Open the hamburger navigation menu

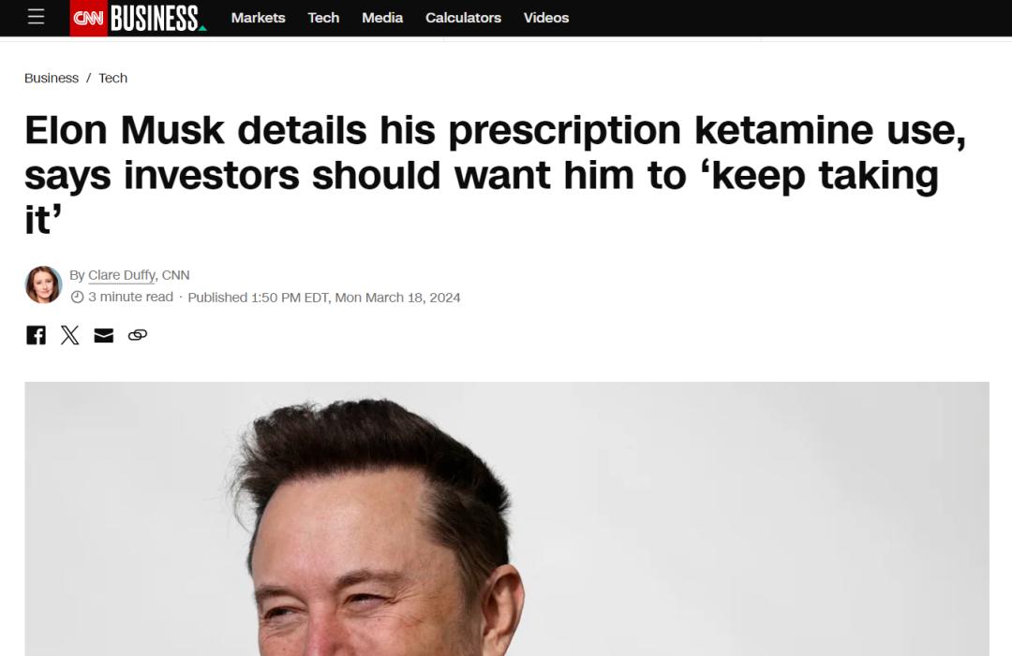click(37, 17)
